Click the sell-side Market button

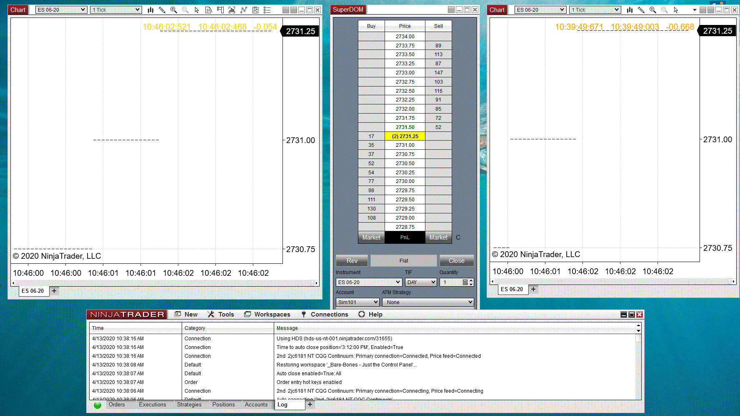(438, 238)
